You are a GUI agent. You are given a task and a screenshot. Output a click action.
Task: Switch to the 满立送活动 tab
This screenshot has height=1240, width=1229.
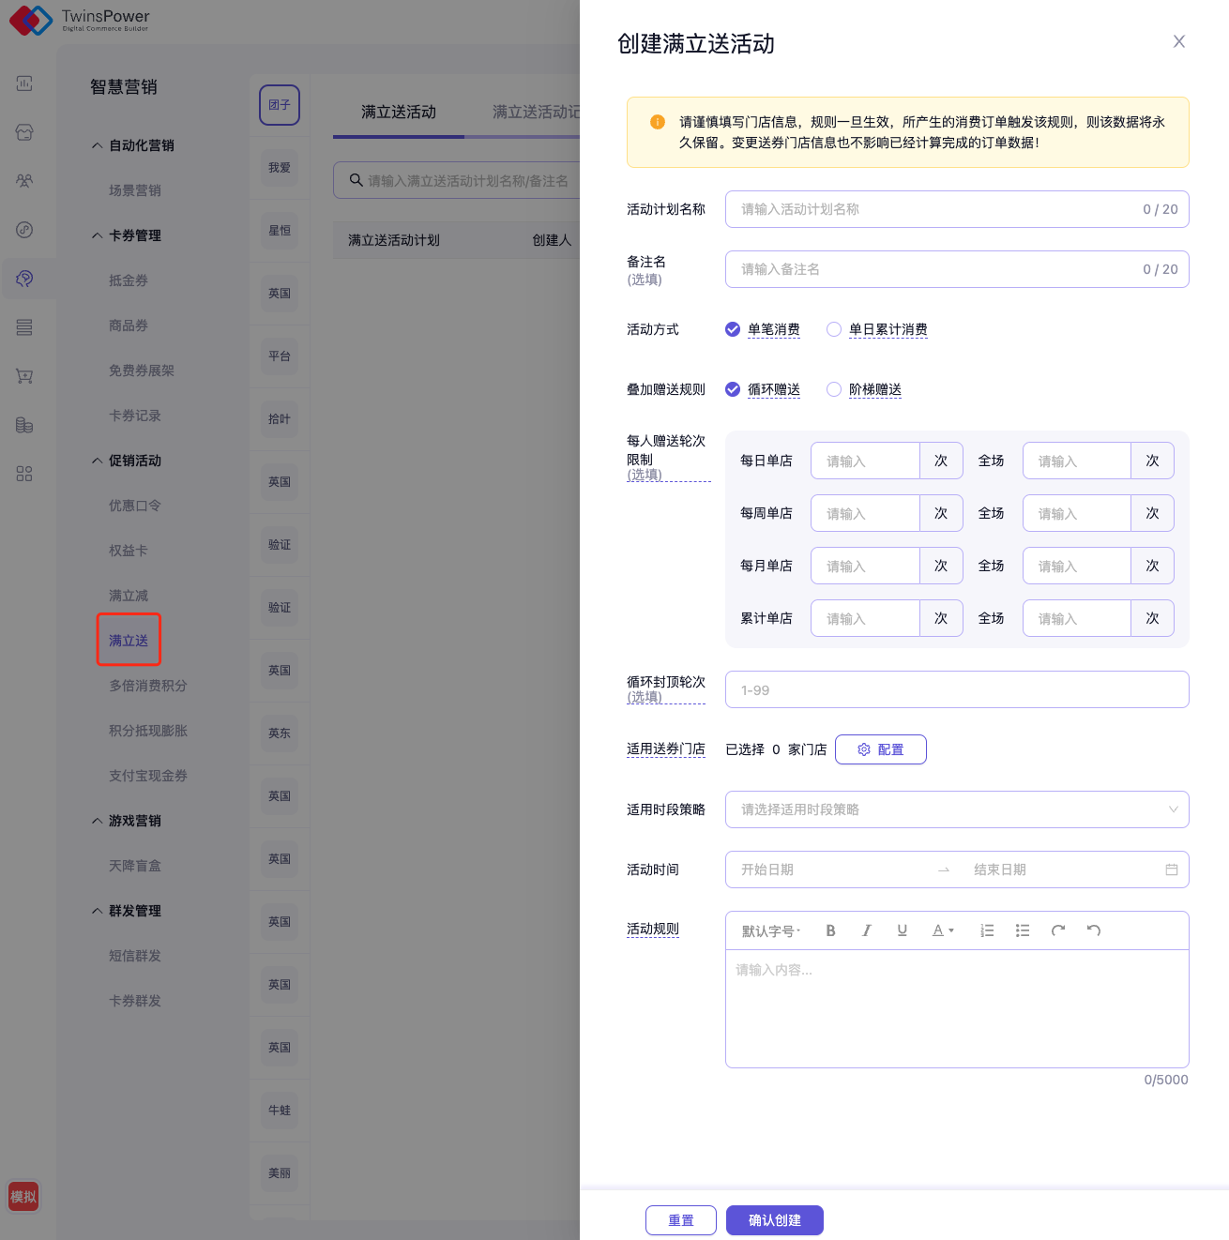(x=399, y=113)
